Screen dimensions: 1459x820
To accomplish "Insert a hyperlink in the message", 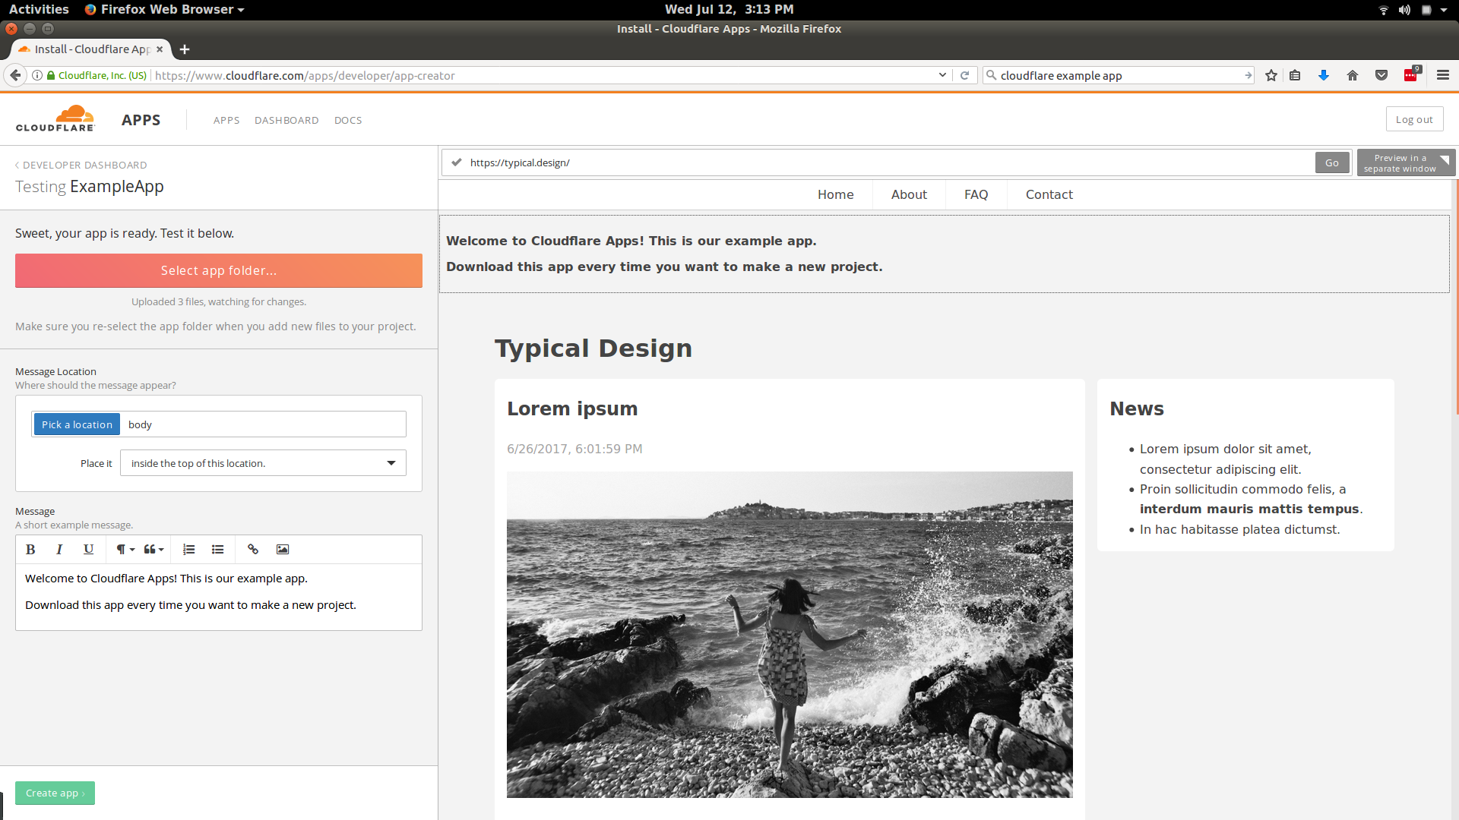I will [253, 550].
